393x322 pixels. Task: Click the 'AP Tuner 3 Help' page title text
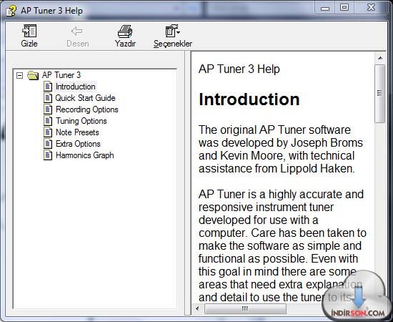tap(239, 69)
